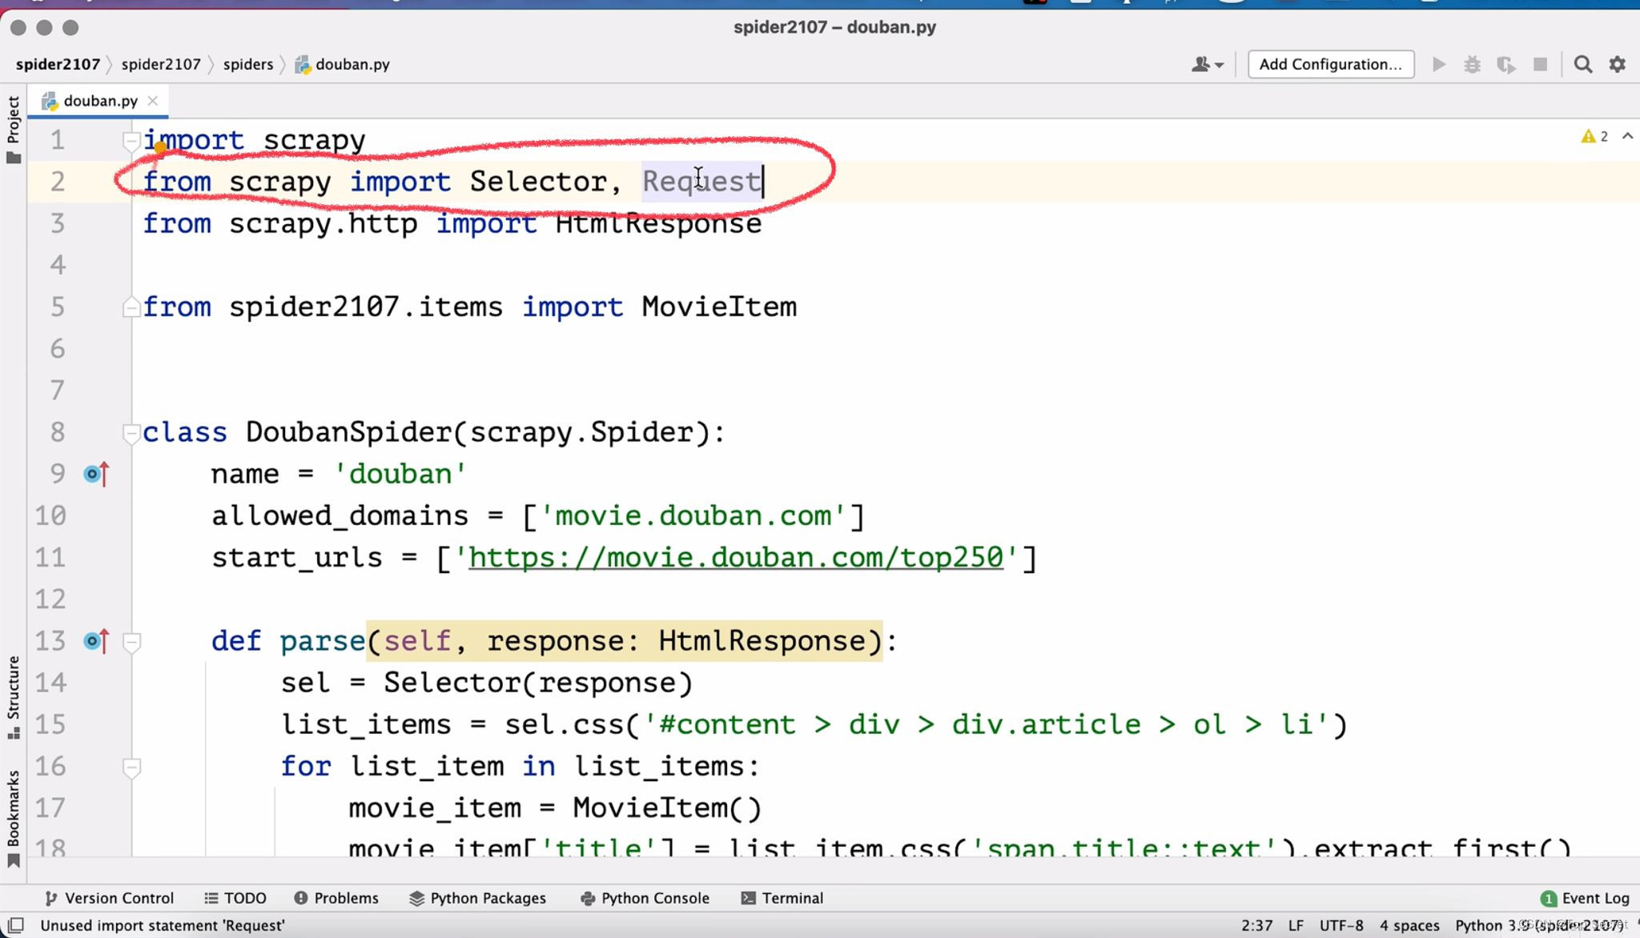Collapse the parse method fold marker
This screenshot has height=938, width=1640.
coord(131,642)
